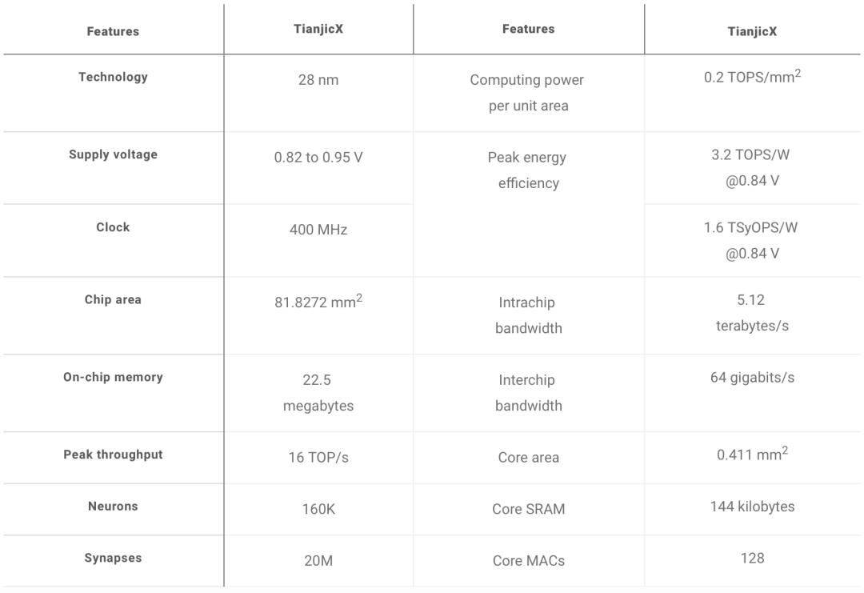The width and height of the screenshot is (864, 593).
Task: Select the 0.82 to 0.95 V value
Action: [x=318, y=158]
